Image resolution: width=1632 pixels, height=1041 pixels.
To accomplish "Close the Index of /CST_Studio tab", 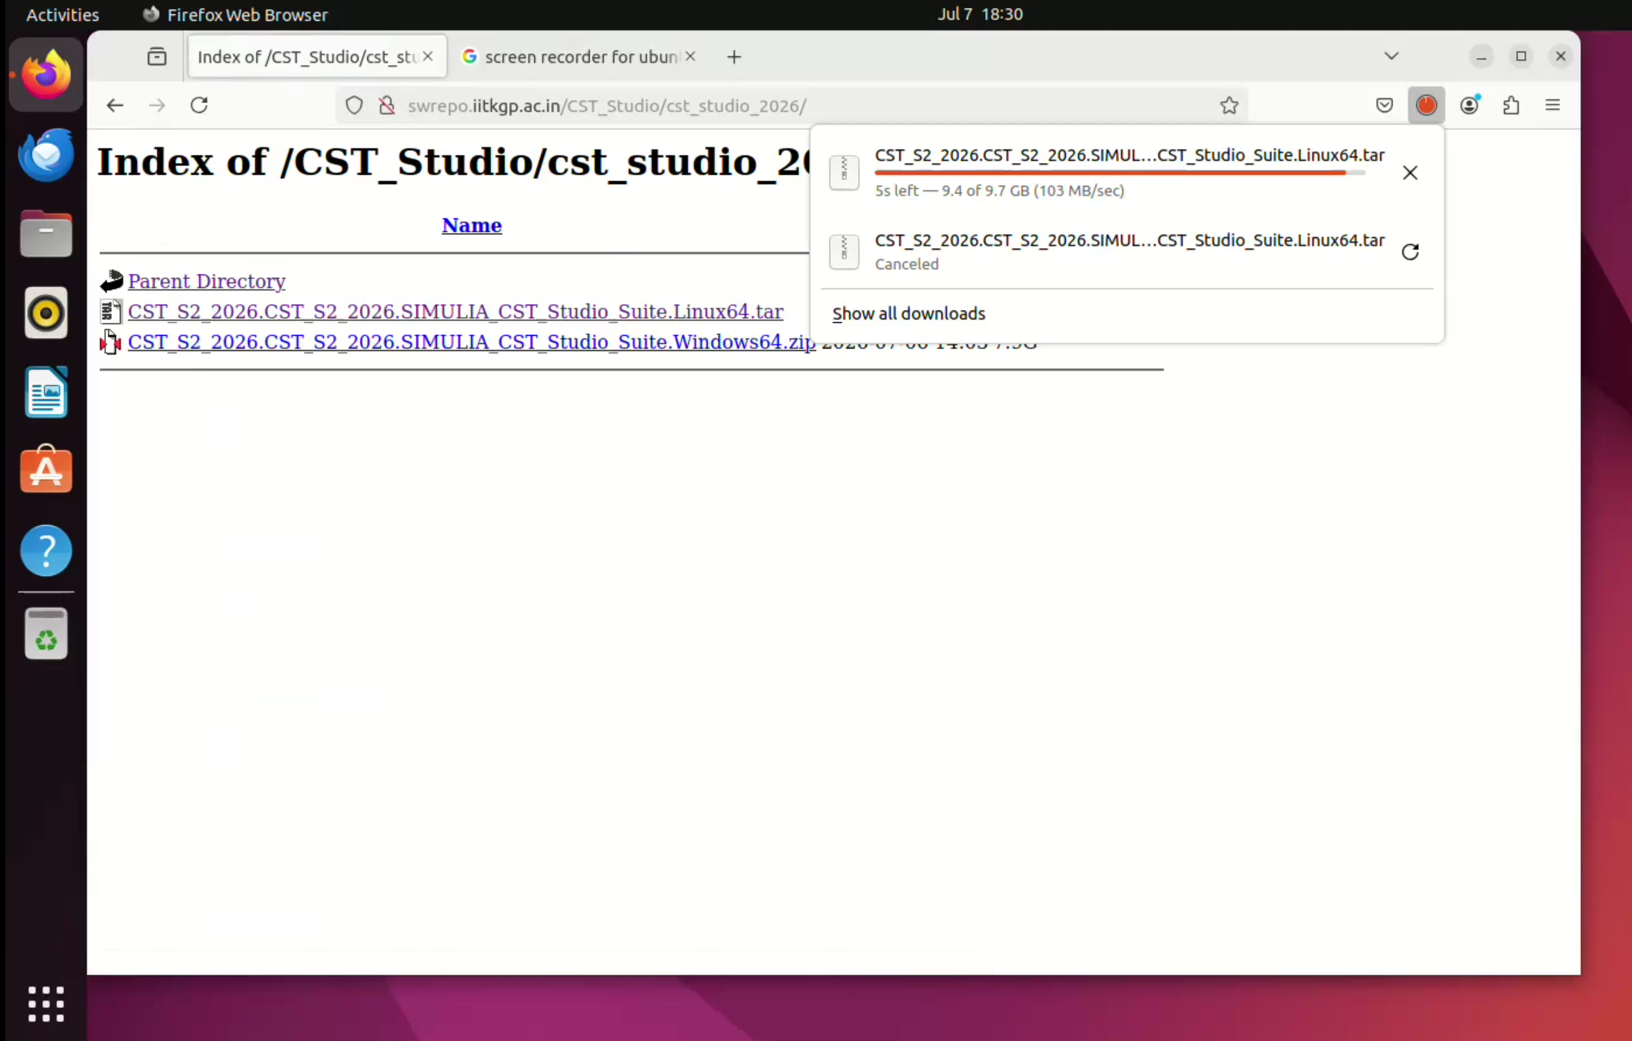I will [x=428, y=56].
